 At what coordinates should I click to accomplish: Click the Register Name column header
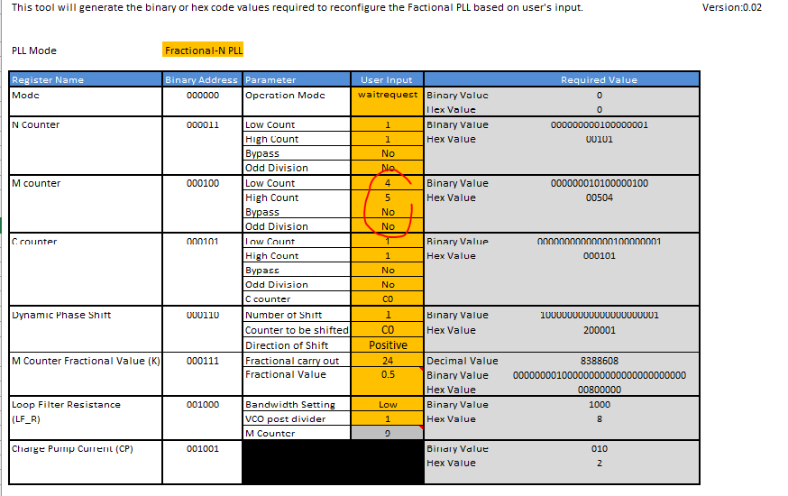point(86,79)
